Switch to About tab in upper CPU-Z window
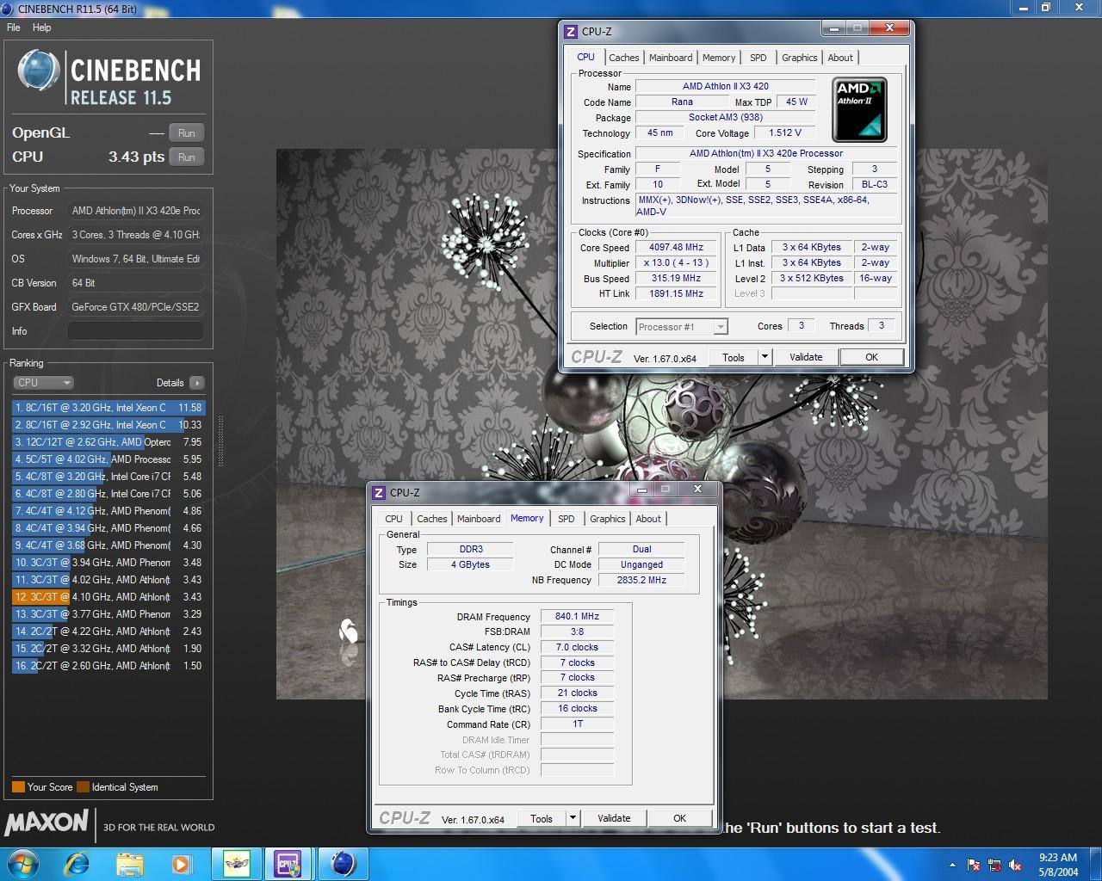 [840, 58]
